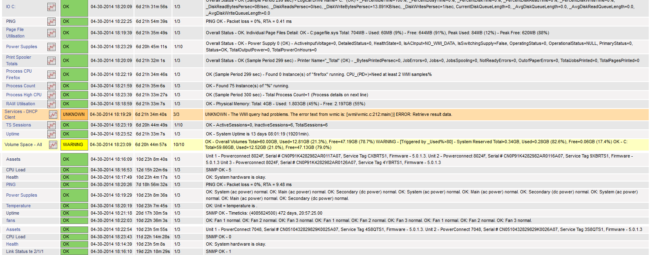650x255 pixels.
Task: Open the graph icon for Print Spooler Totals
Action: point(51,61)
